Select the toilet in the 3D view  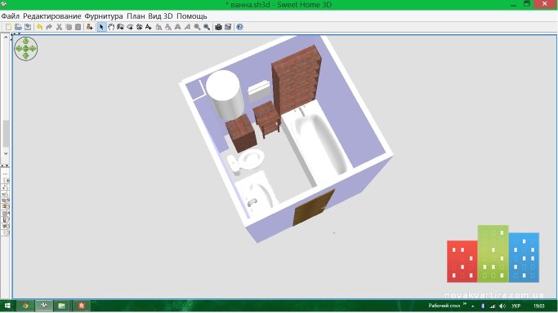click(x=246, y=161)
